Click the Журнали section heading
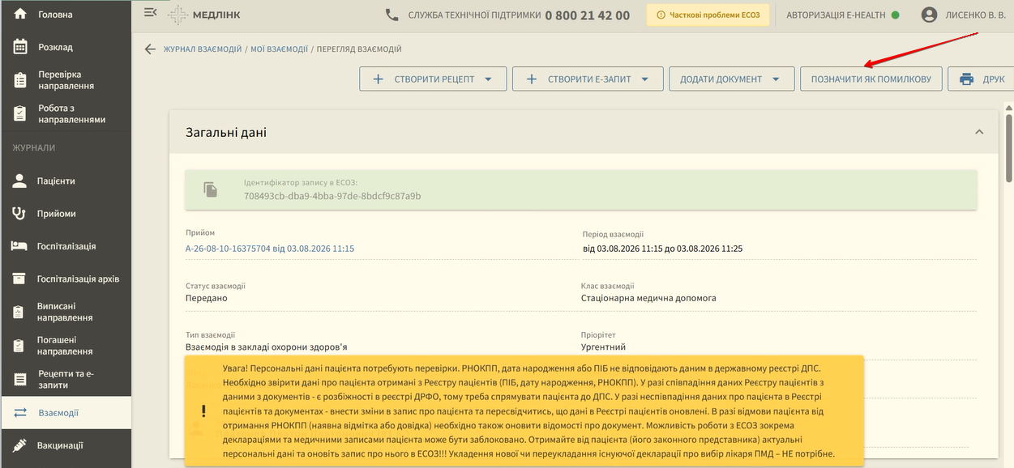 pos(34,147)
